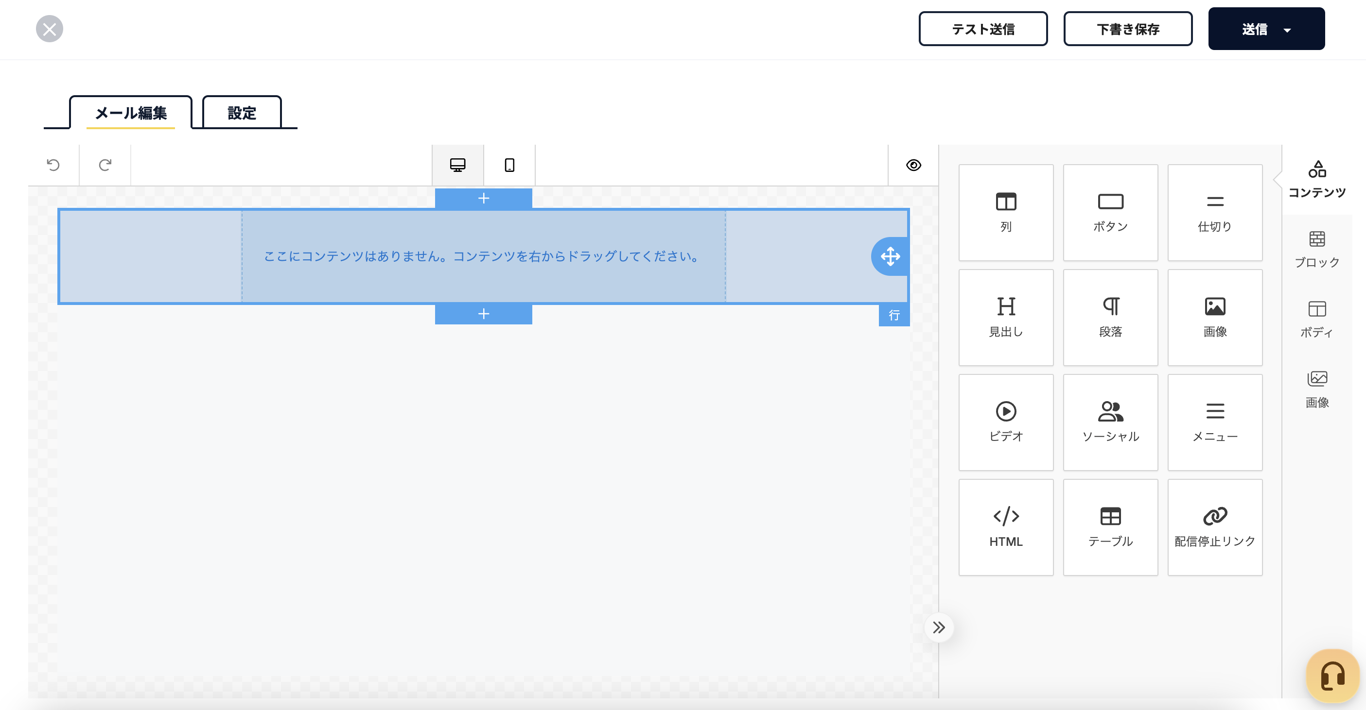1366x710 pixels.
Task: Select the 配信停止リンク unsubscribe tile
Action: [x=1214, y=527]
